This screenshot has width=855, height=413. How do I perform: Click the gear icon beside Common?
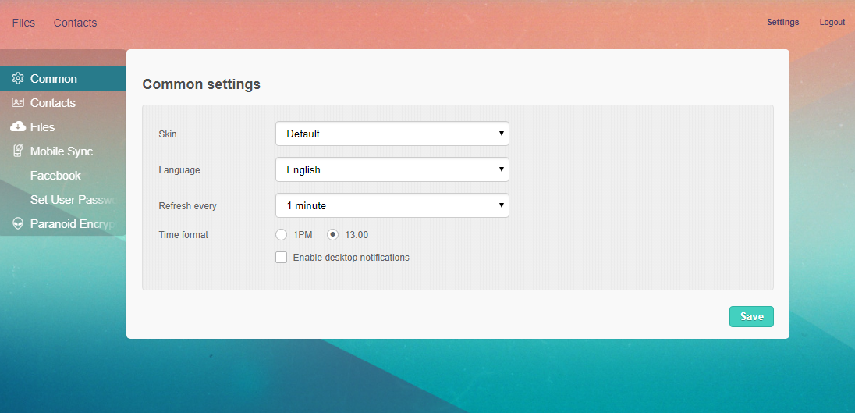(x=18, y=78)
